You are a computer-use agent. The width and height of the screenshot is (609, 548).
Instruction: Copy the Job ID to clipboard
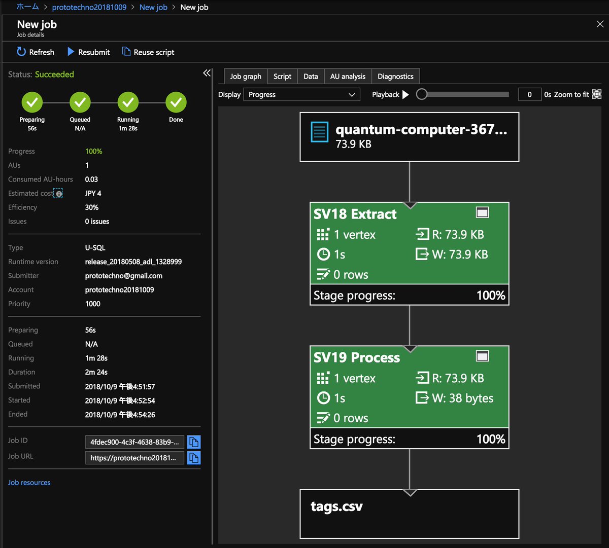point(194,442)
